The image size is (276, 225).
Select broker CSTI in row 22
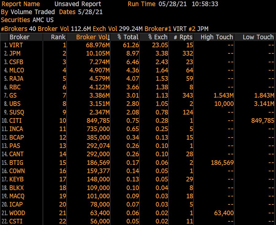point(16,221)
